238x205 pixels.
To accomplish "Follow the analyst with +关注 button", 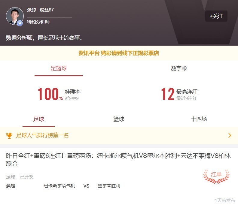I will [216, 16].
